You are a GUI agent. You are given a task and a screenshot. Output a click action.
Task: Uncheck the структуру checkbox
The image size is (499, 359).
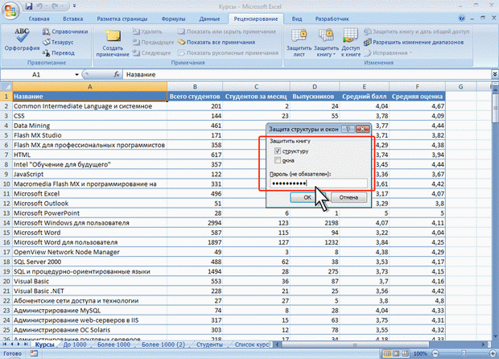[x=278, y=151]
